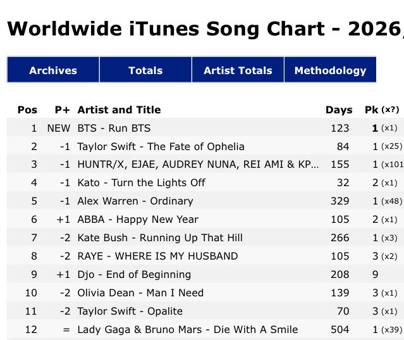Open Taylor Swift - The Fate of Ophelia

tap(161, 146)
